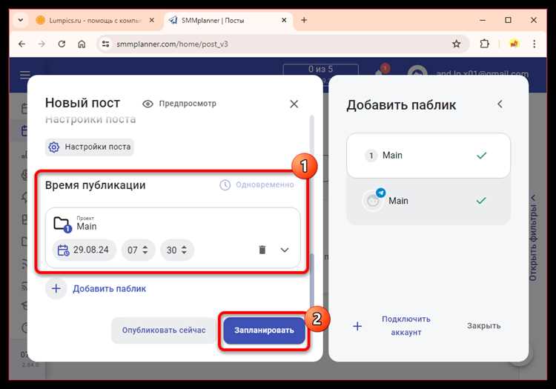Click the yellow extension icon in toolbar
Viewport: 556px width, 389px height.
[514, 44]
